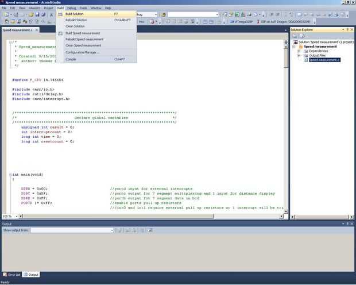Expand the Dependencies tree node
The image size is (356, 285).
pyautogui.click(x=299, y=51)
